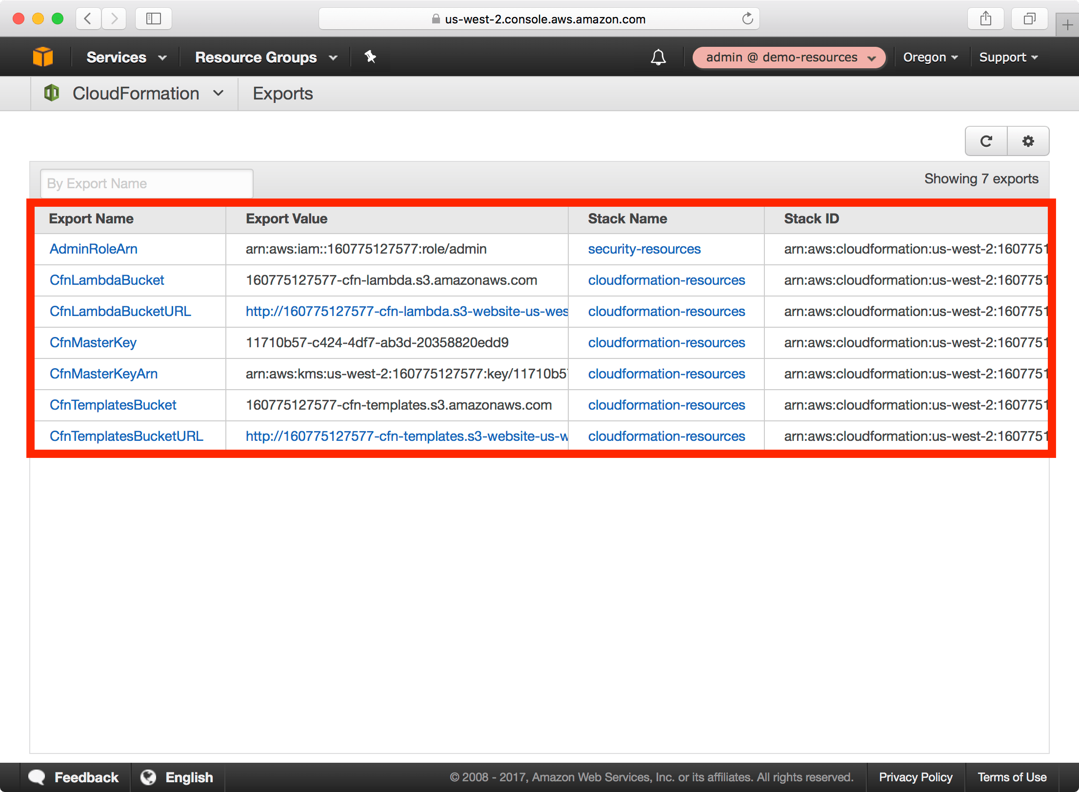
Task: Click the Feedback speech bubble icon
Action: 37,776
